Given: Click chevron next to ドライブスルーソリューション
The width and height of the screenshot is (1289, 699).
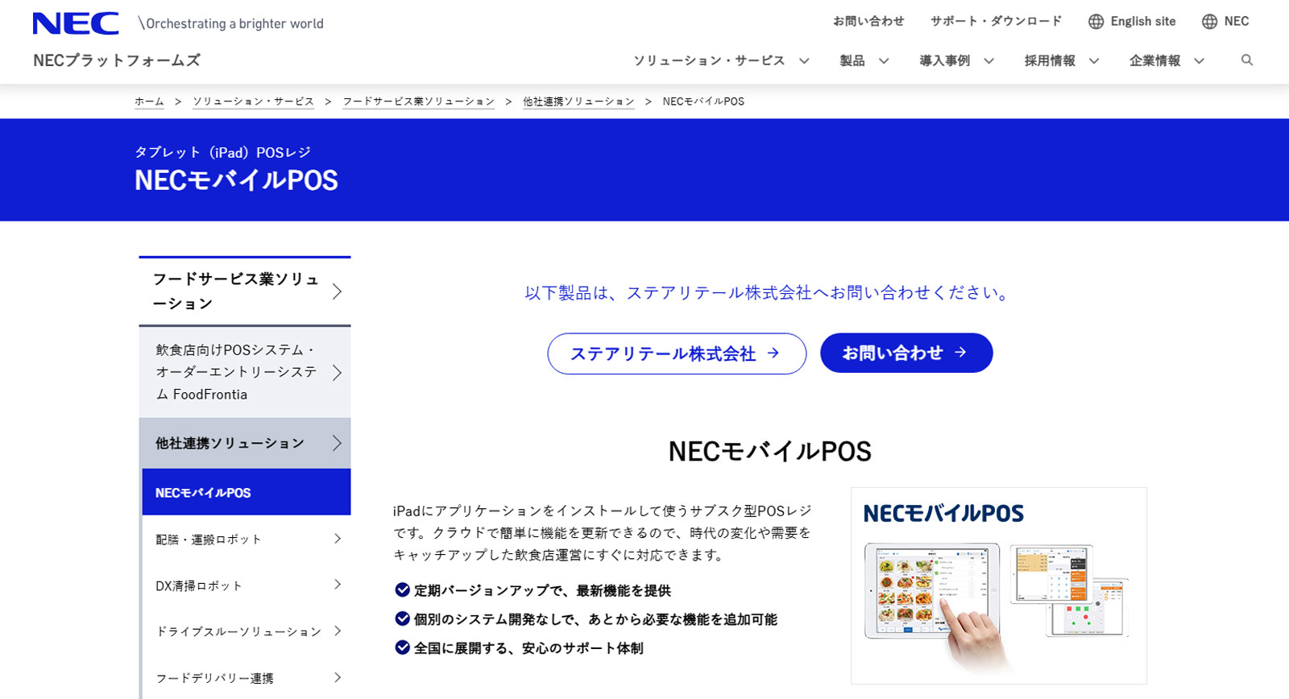Looking at the screenshot, I should click(x=338, y=631).
